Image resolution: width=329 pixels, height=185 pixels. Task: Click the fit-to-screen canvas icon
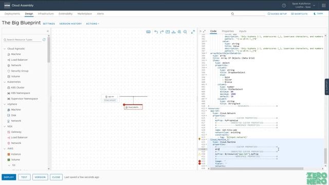coord(168,32)
